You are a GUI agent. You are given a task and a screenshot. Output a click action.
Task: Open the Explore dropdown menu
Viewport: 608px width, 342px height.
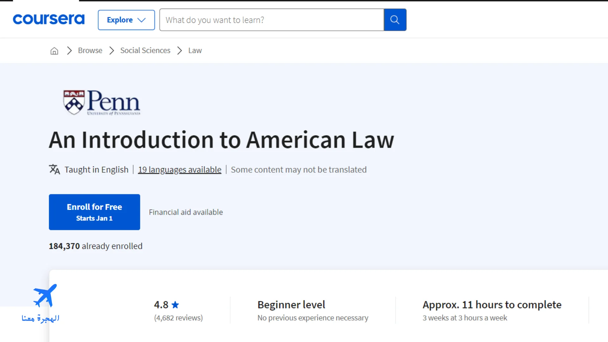126,20
